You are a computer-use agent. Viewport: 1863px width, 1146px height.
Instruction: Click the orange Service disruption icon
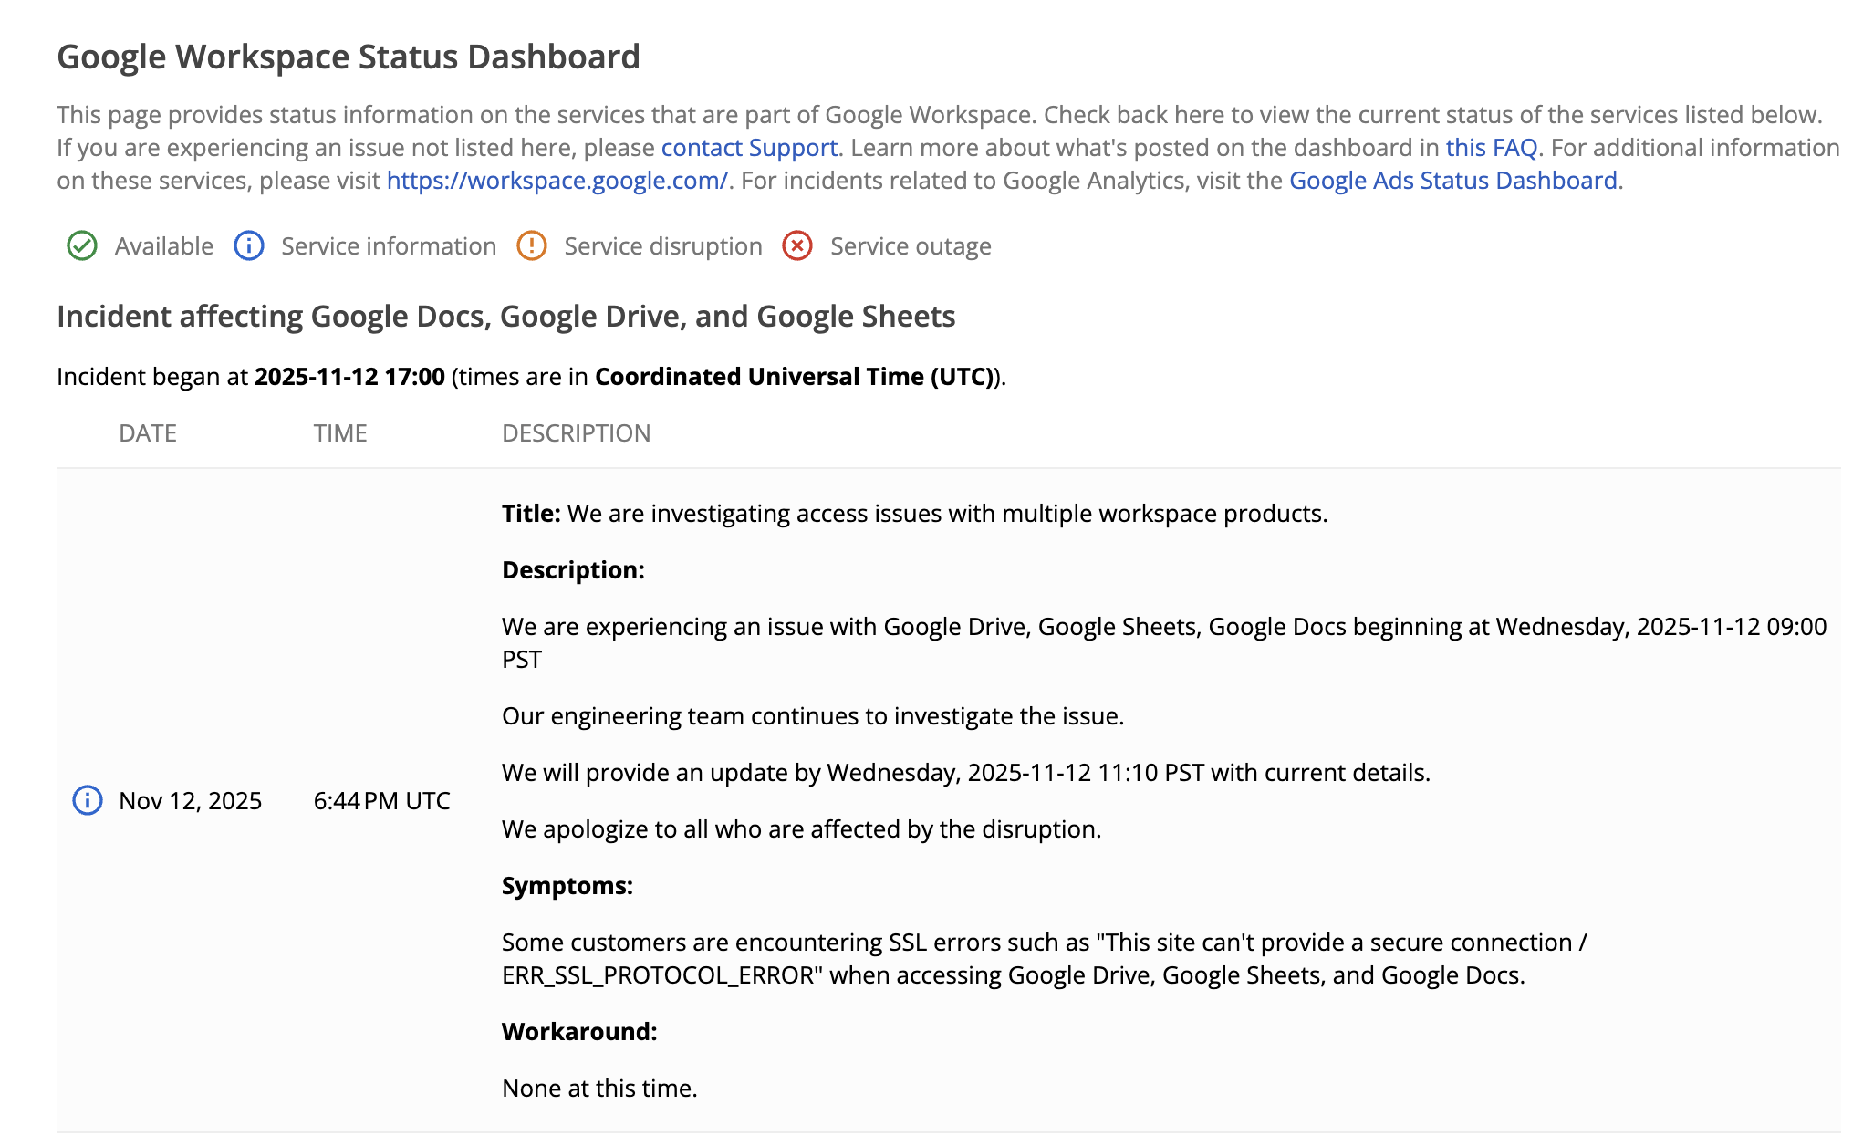pyautogui.click(x=531, y=245)
